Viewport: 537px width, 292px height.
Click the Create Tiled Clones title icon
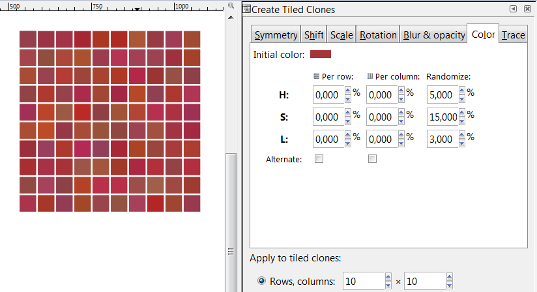click(246, 10)
